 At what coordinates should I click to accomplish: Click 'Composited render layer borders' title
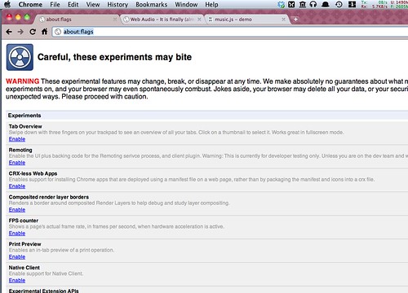pyautogui.click(x=49, y=197)
